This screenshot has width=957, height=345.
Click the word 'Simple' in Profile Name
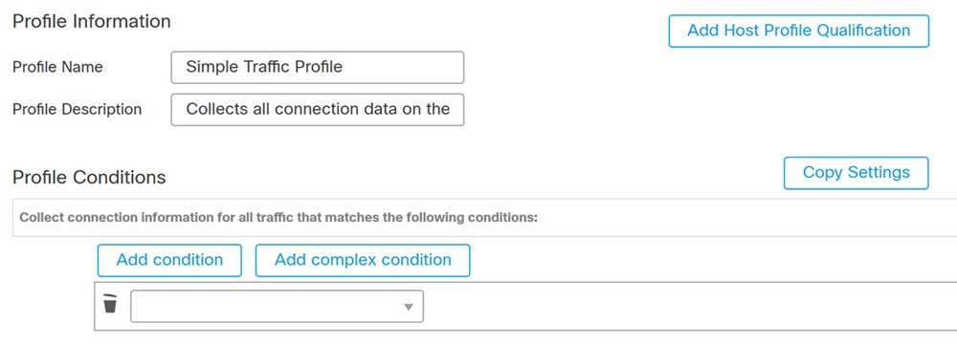210,67
